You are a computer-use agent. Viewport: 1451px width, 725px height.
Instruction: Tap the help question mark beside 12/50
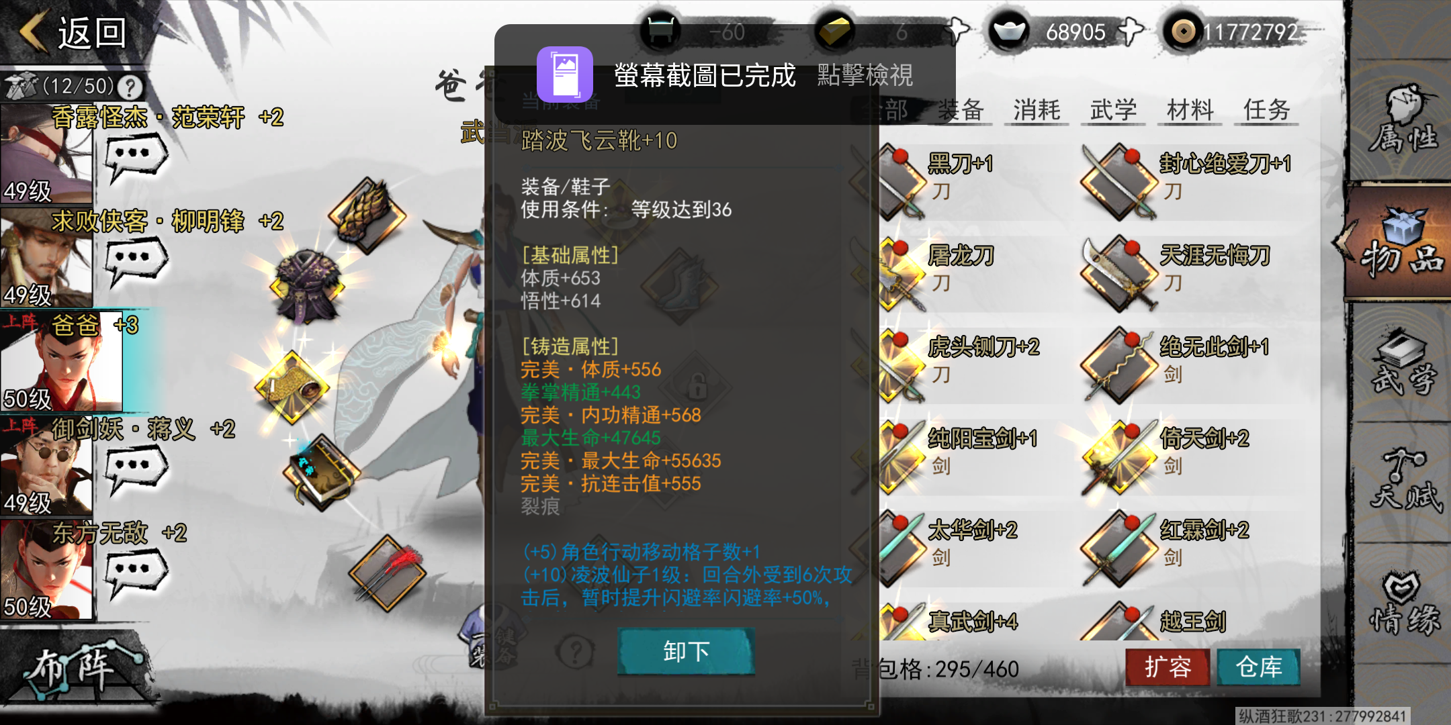(130, 86)
